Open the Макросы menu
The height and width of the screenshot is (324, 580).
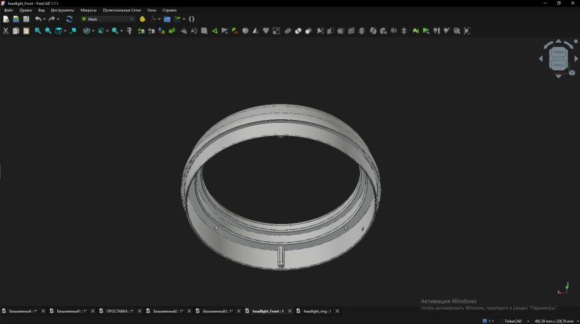89,11
